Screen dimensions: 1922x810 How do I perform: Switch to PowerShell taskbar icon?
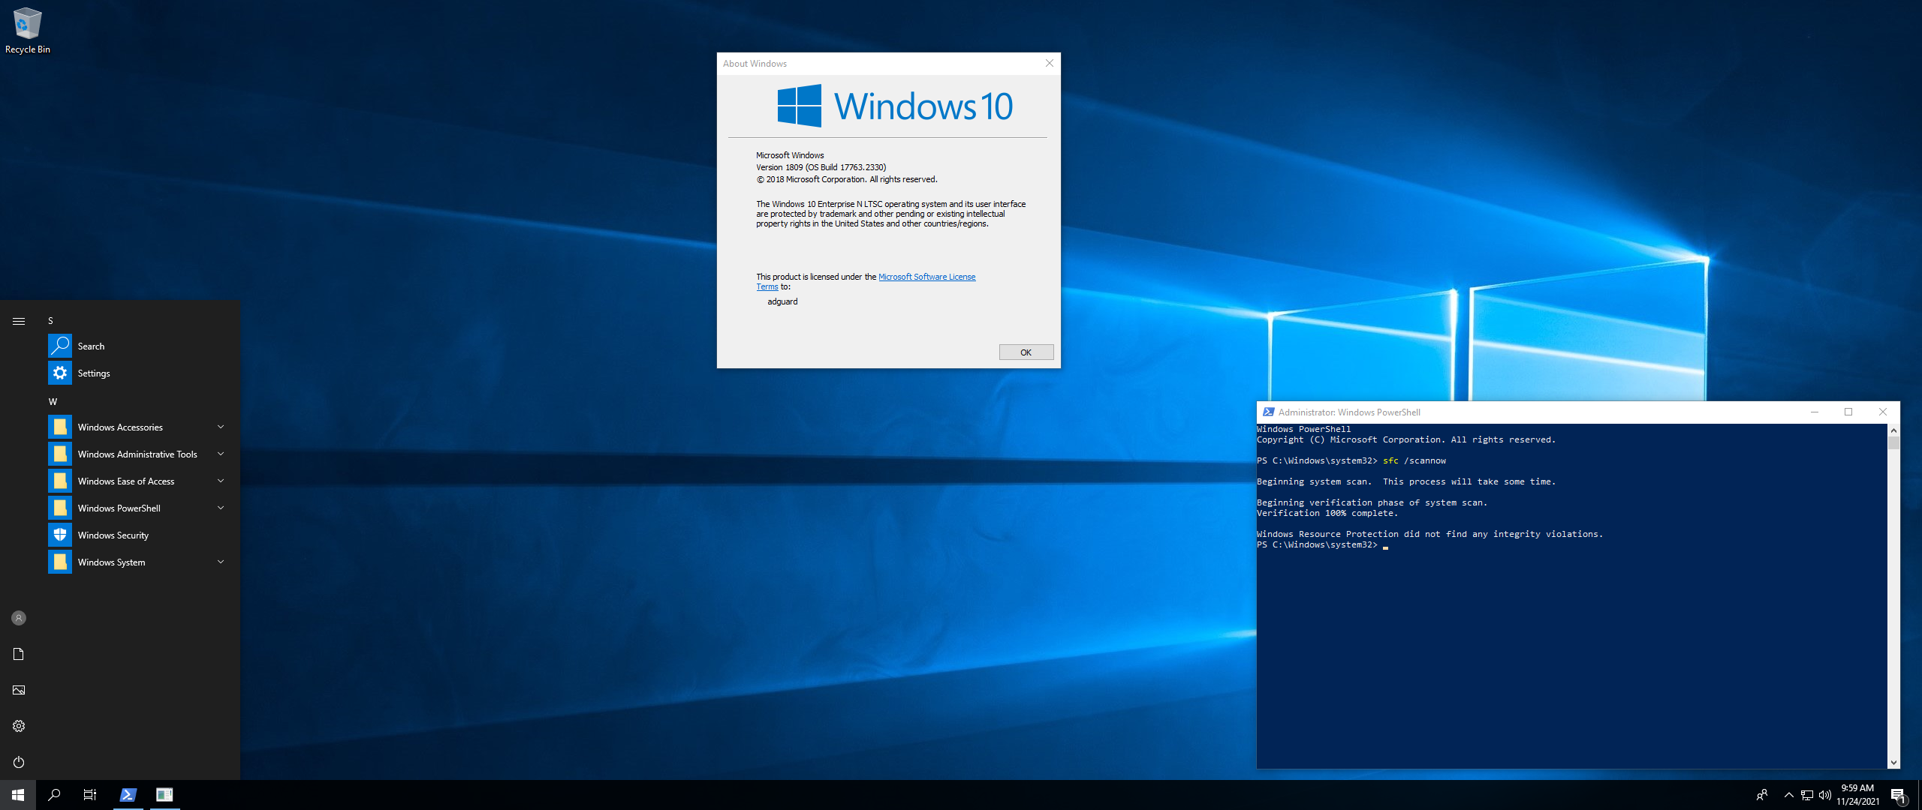128,795
